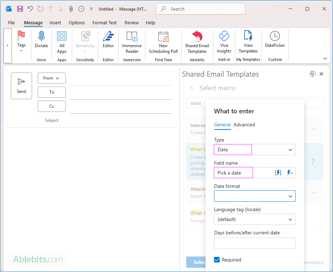Click the Undo arrow icon
Screen dimensions: 333x272
pos(30,9)
